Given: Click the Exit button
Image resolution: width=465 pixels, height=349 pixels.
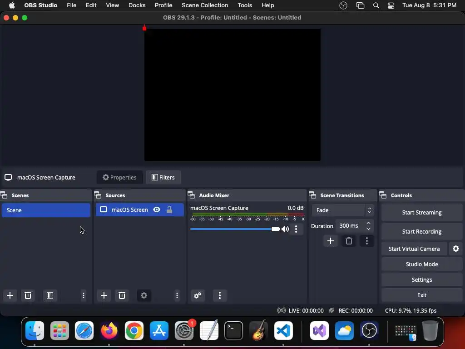Looking at the screenshot, I should [422, 295].
